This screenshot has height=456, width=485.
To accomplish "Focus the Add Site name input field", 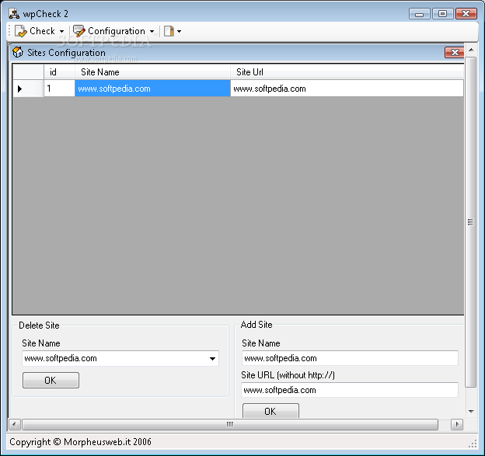I will click(x=350, y=358).
